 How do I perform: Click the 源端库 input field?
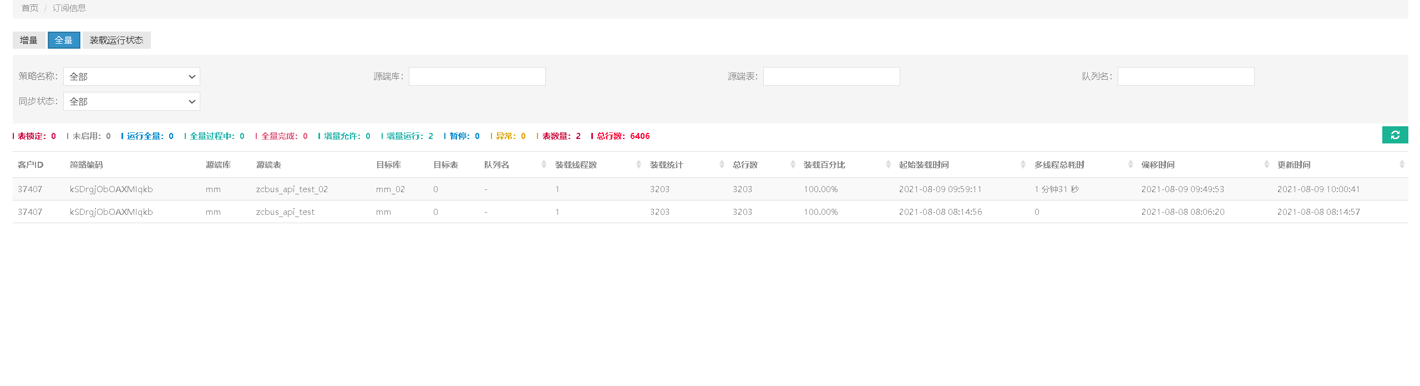pyautogui.click(x=477, y=76)
